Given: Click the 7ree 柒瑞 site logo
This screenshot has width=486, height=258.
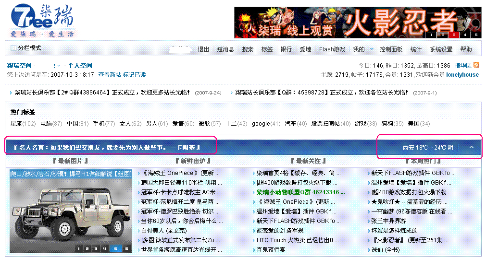Looking at the screenshot, I should pos(42,21).
